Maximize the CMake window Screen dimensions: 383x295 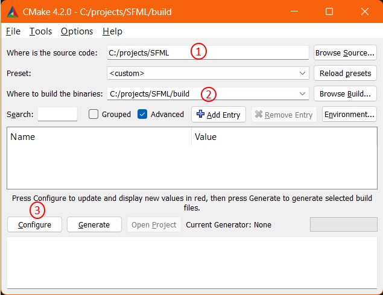[329, 11]
